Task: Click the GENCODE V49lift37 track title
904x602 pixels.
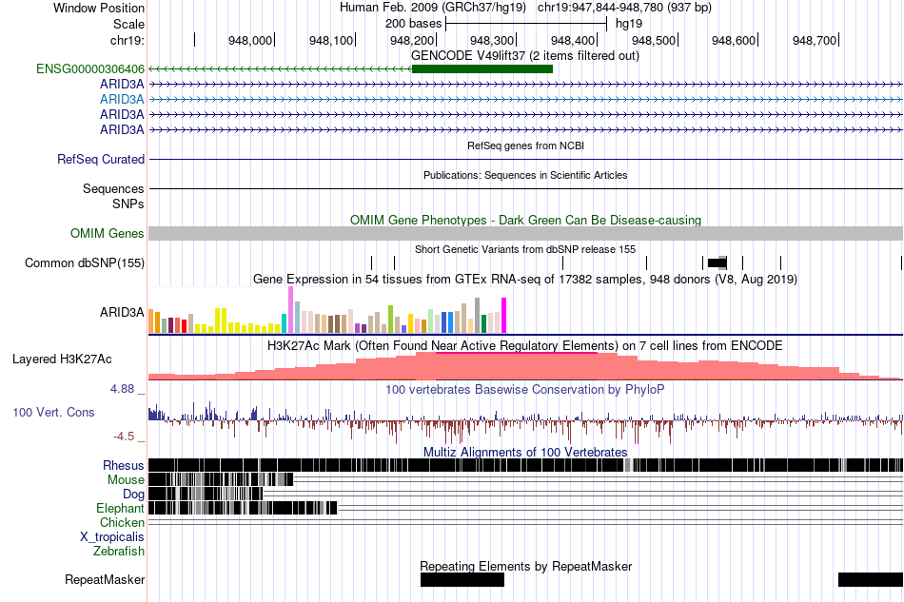Action: point(525,56)
